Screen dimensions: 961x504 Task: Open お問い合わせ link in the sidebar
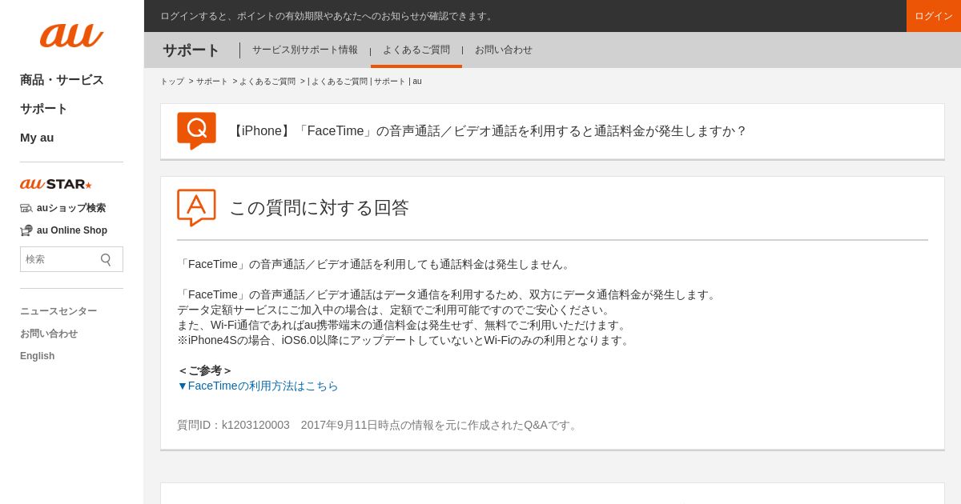pyautogui.click(x=49, y=334)
